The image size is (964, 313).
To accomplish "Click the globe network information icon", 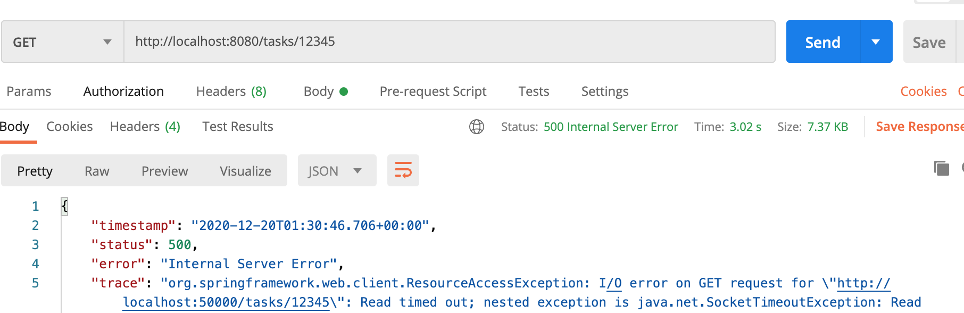I will [x=476, y=127].
